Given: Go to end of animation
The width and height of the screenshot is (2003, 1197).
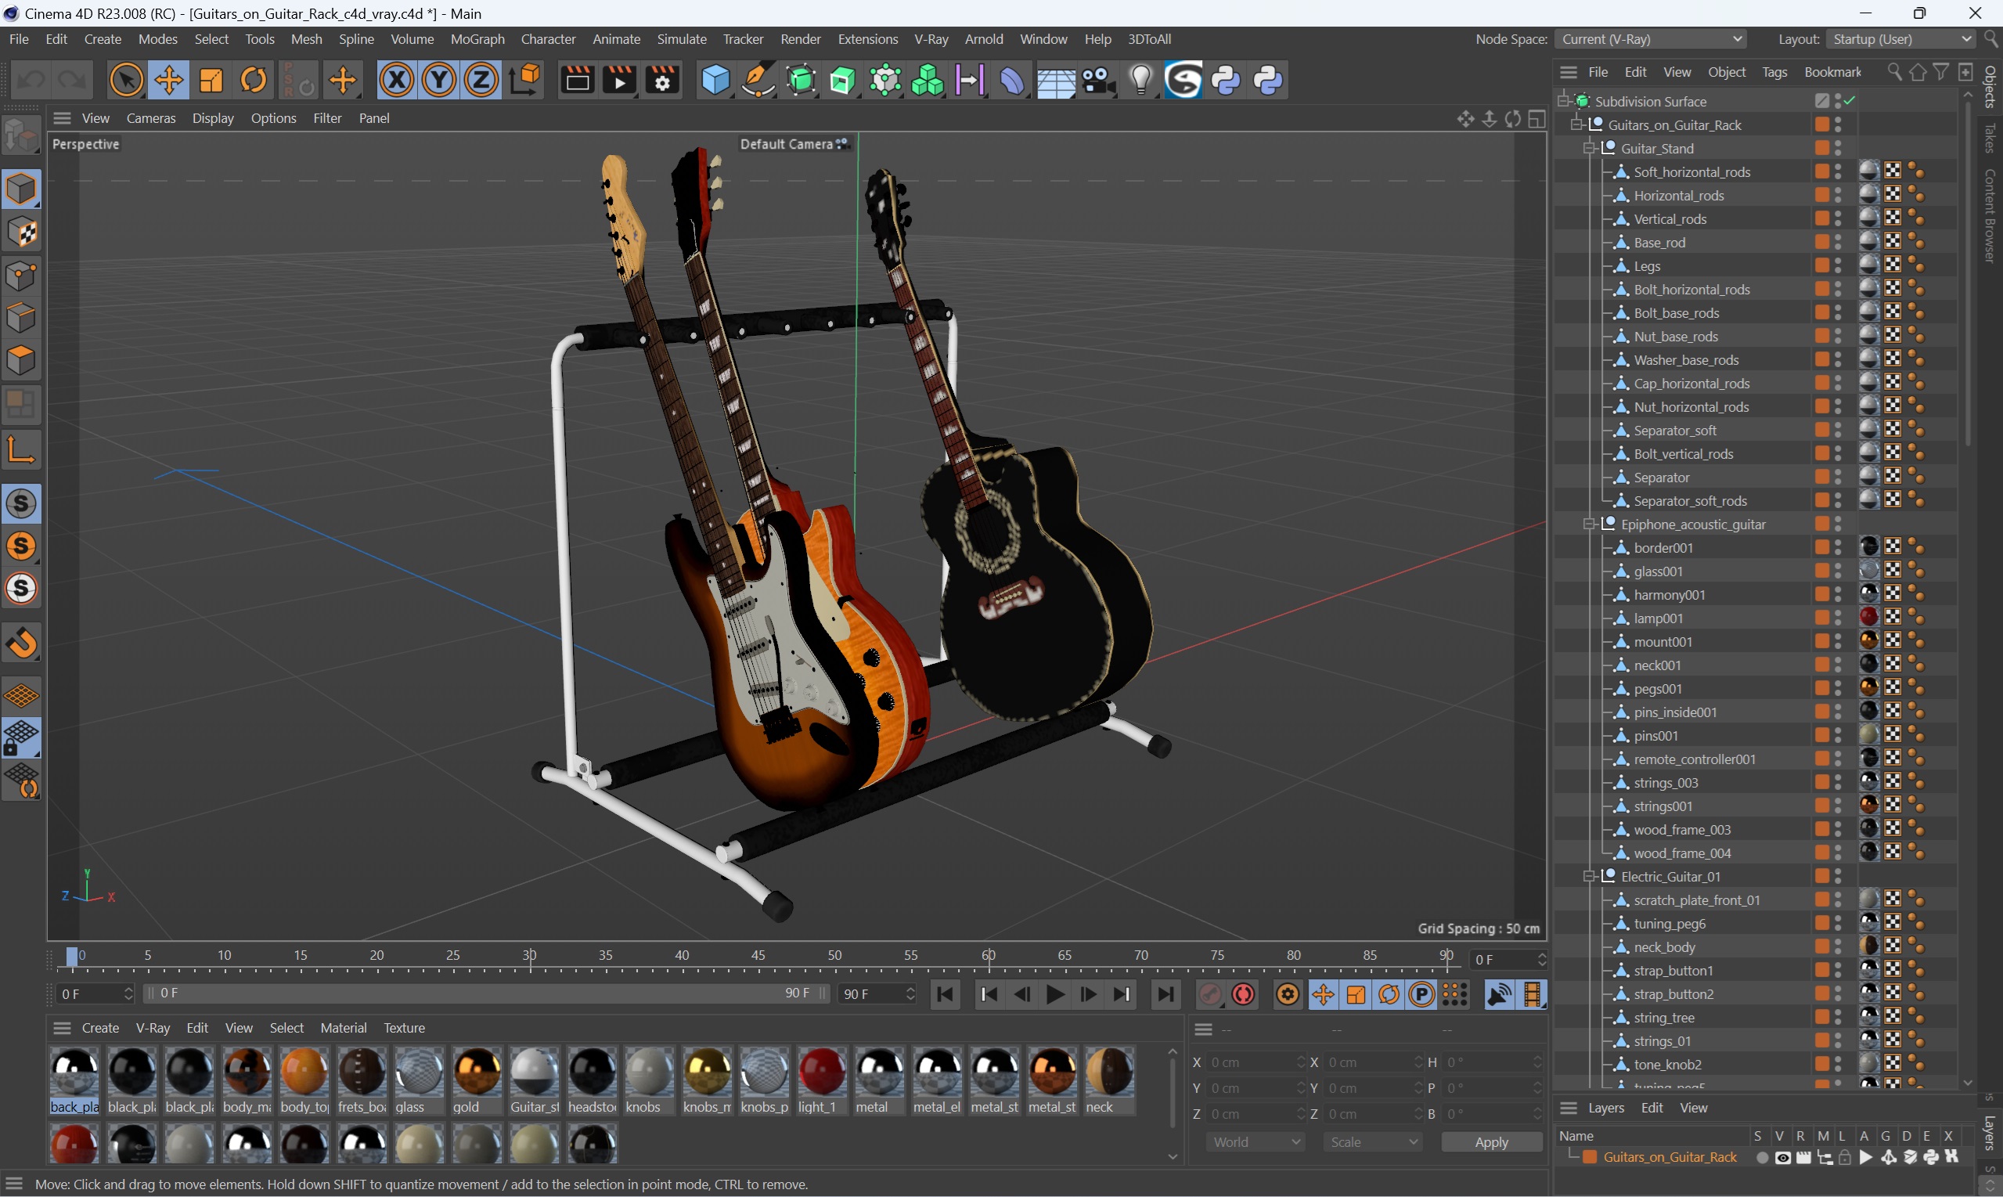Looking at the screenshot, I should [1166, 994].
